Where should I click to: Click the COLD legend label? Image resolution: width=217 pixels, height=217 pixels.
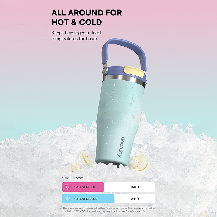click(x=80, y=178)
